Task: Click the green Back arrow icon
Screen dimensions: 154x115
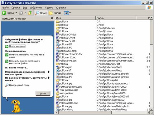Action: tap(4, 13)
